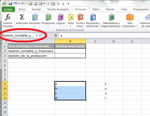The image size is (150, 116).
Task: Open Matemáticas y trigonométricas functions
Action: point(112,18)
